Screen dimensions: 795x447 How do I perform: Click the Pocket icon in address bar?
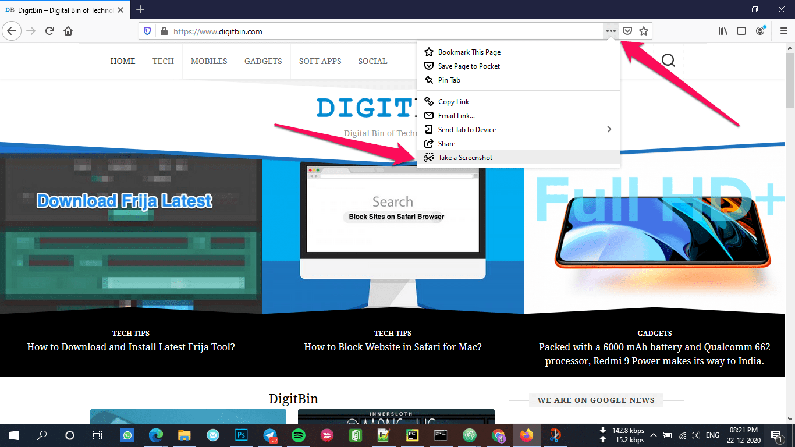pos(627,31)
